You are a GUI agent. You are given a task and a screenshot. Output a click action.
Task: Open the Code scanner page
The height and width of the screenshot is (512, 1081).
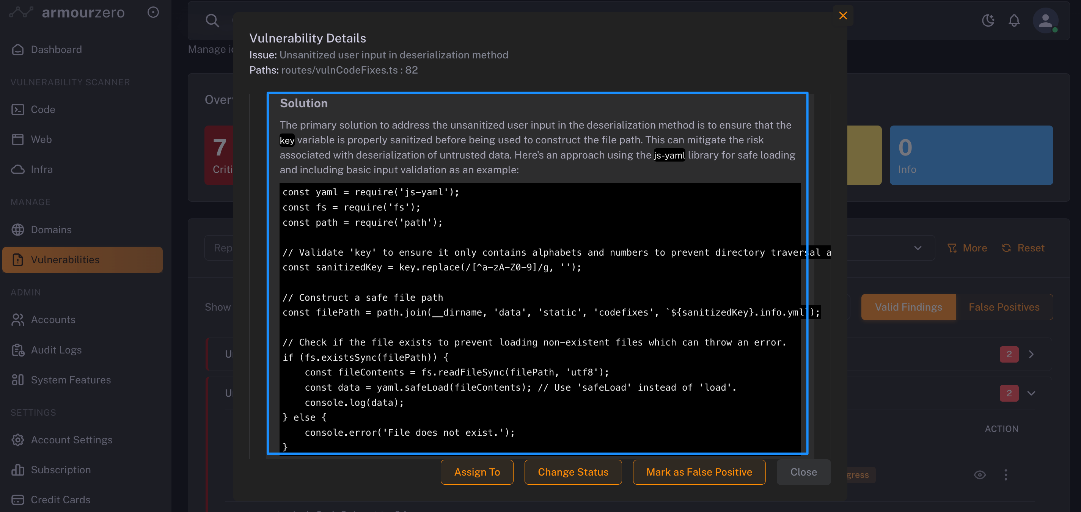tap(43, 110)
